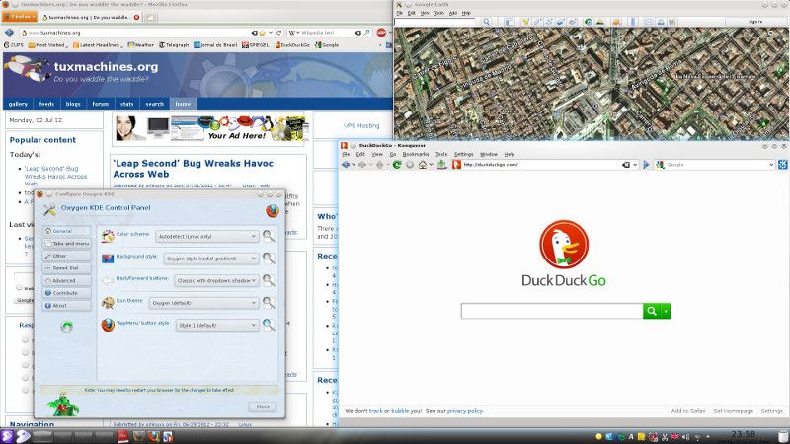Click the KDE application launcher in the taskbar
Screen dimensions: 790x444
click(x=7, y=436)
